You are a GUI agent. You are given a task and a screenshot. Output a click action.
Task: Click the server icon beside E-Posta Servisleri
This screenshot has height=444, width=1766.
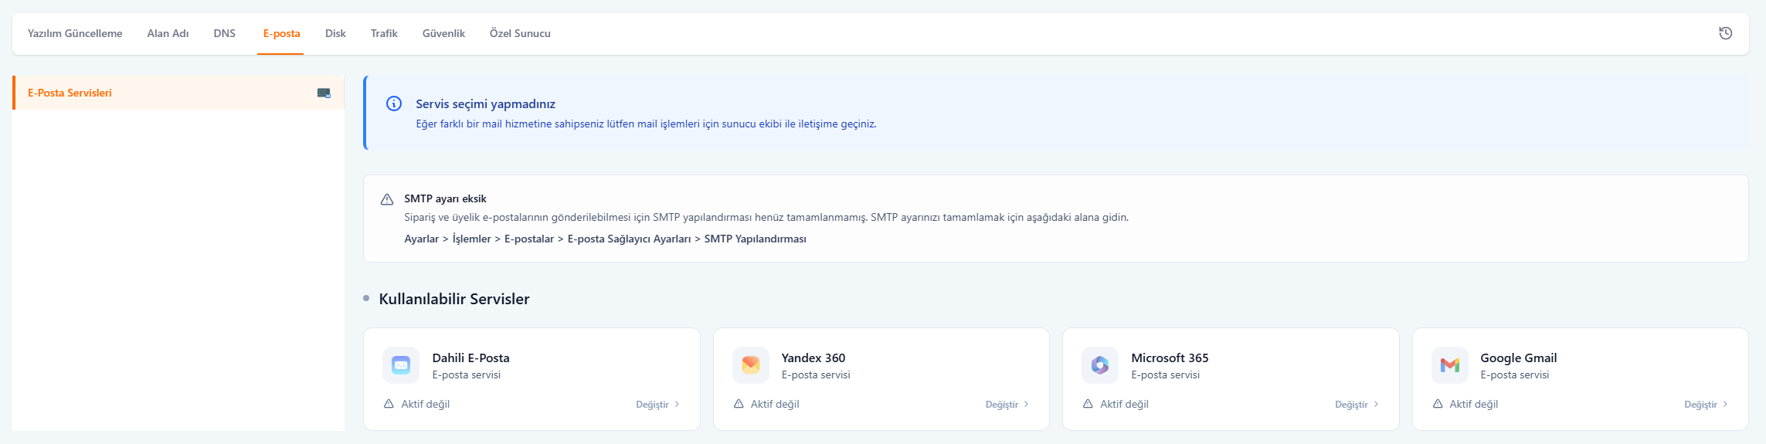[324, 93]
